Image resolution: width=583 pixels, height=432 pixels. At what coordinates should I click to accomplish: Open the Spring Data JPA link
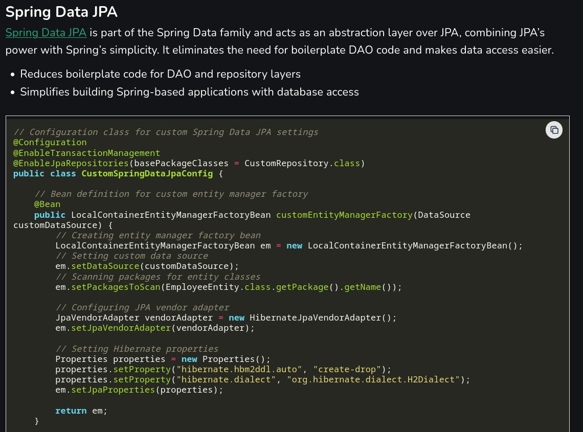click(x=46, y=33)
